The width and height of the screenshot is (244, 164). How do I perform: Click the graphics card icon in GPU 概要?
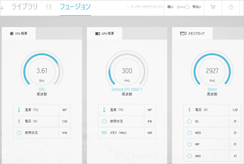click(x=97, y=33)
